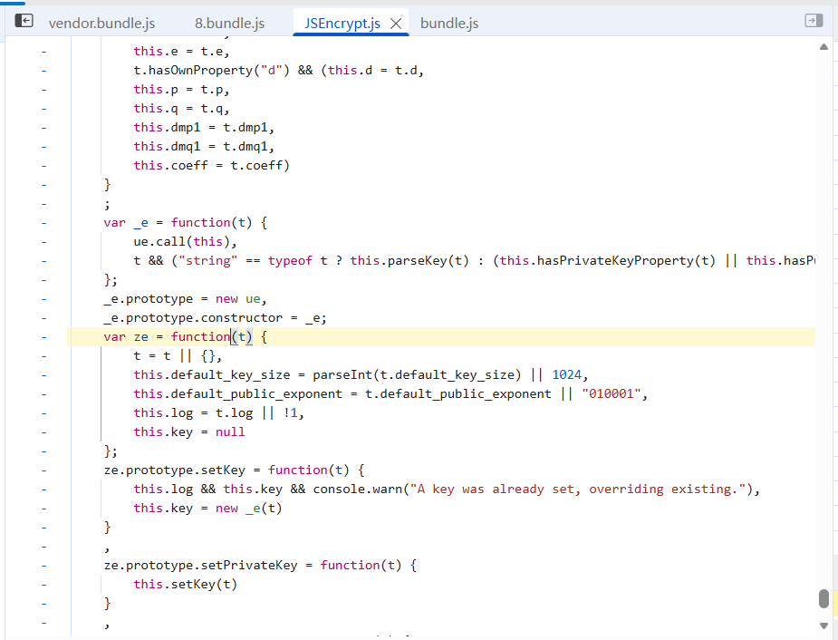Screen dimensions: 838x640
Task: Click the '_e.prototype = new ue,' line
Action: [x=185, y=299]
